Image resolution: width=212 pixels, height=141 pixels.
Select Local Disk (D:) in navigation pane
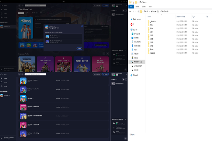click(138, 66)
